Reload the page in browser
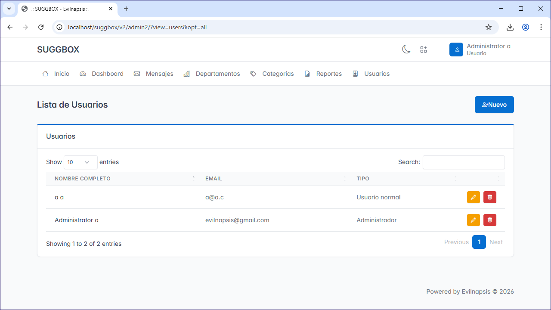Viewport: 551px width, 310px height. [x=41, y=27]
